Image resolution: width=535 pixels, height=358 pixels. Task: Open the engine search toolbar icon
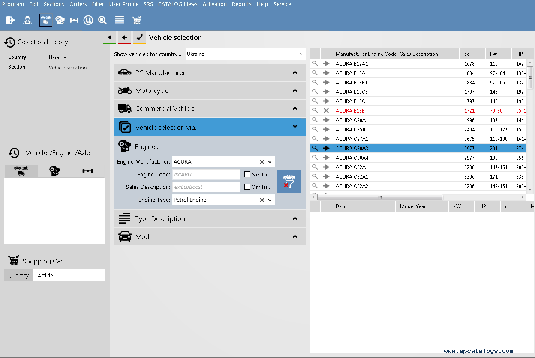(x=60, y=20)
